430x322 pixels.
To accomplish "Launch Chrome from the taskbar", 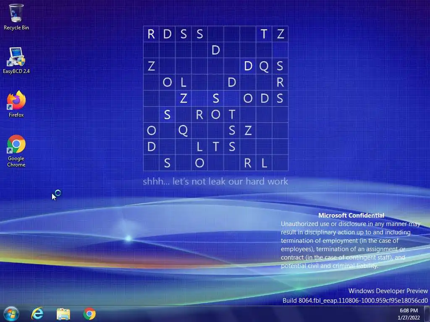I will (x=89, y=314).
